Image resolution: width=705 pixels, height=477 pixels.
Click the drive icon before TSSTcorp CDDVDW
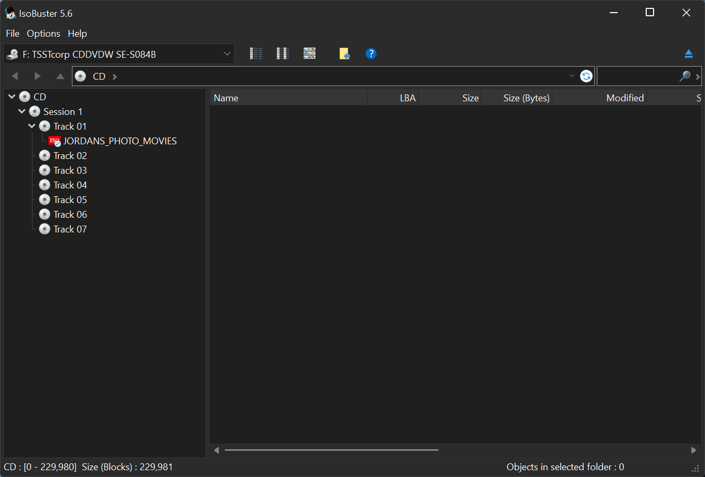(12, 54)
